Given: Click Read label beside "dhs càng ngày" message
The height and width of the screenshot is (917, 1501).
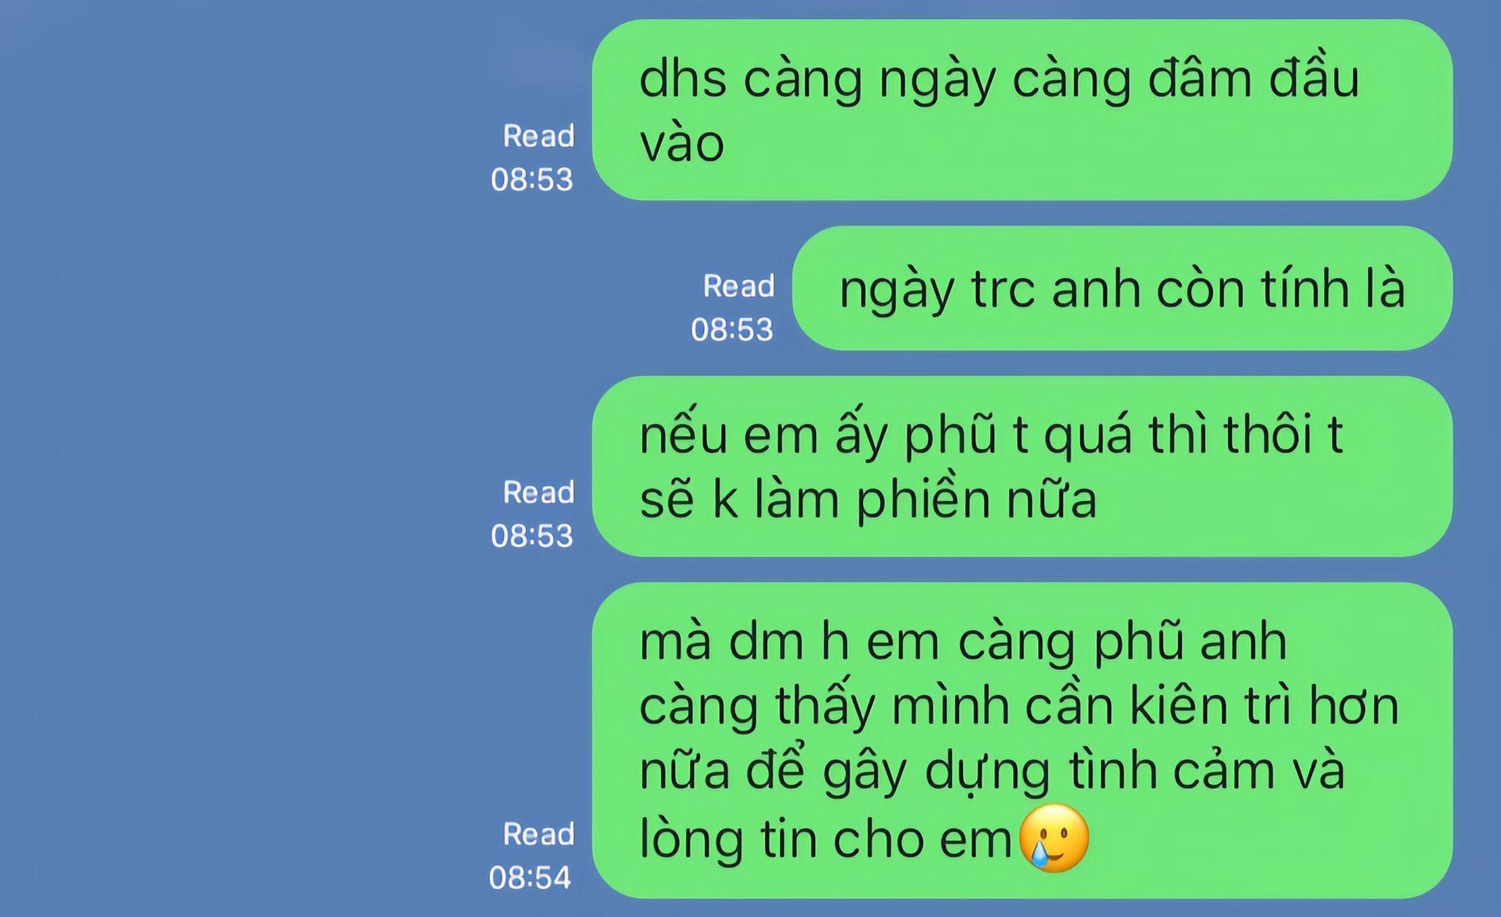Looking at the screenshot, I should 538,136.
